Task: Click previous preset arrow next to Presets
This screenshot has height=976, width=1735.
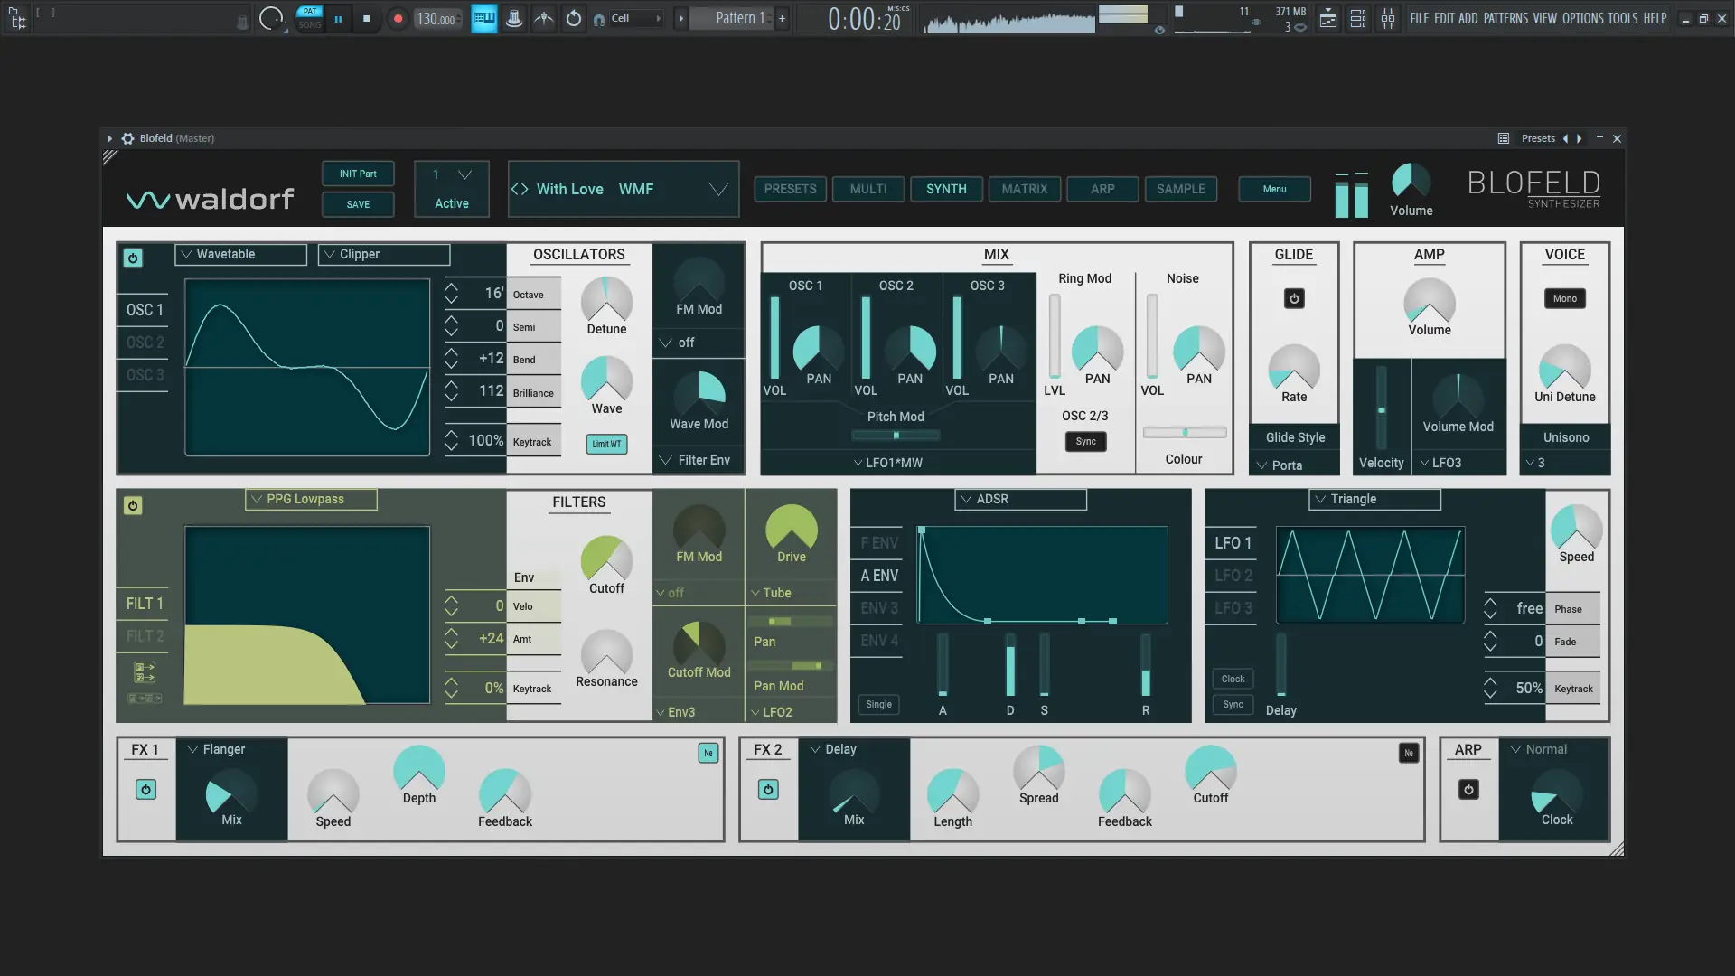Action: pos(1565,138)
